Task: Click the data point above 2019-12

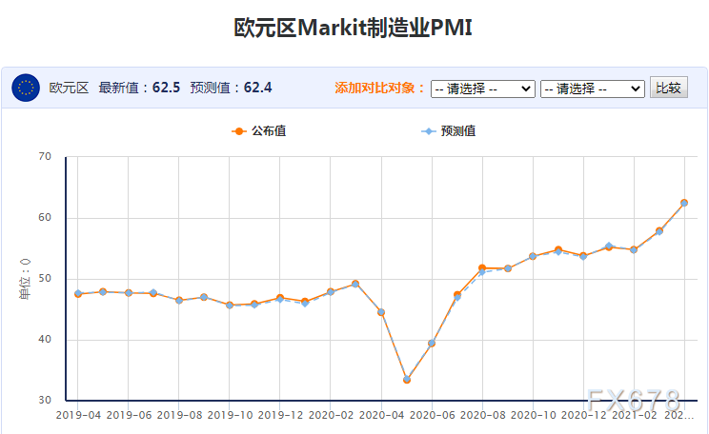Action: click(x=280, y=298)
